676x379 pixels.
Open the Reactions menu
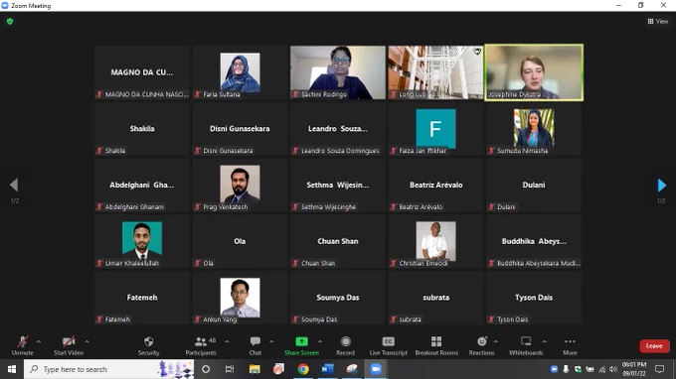(x=481, y=345)
